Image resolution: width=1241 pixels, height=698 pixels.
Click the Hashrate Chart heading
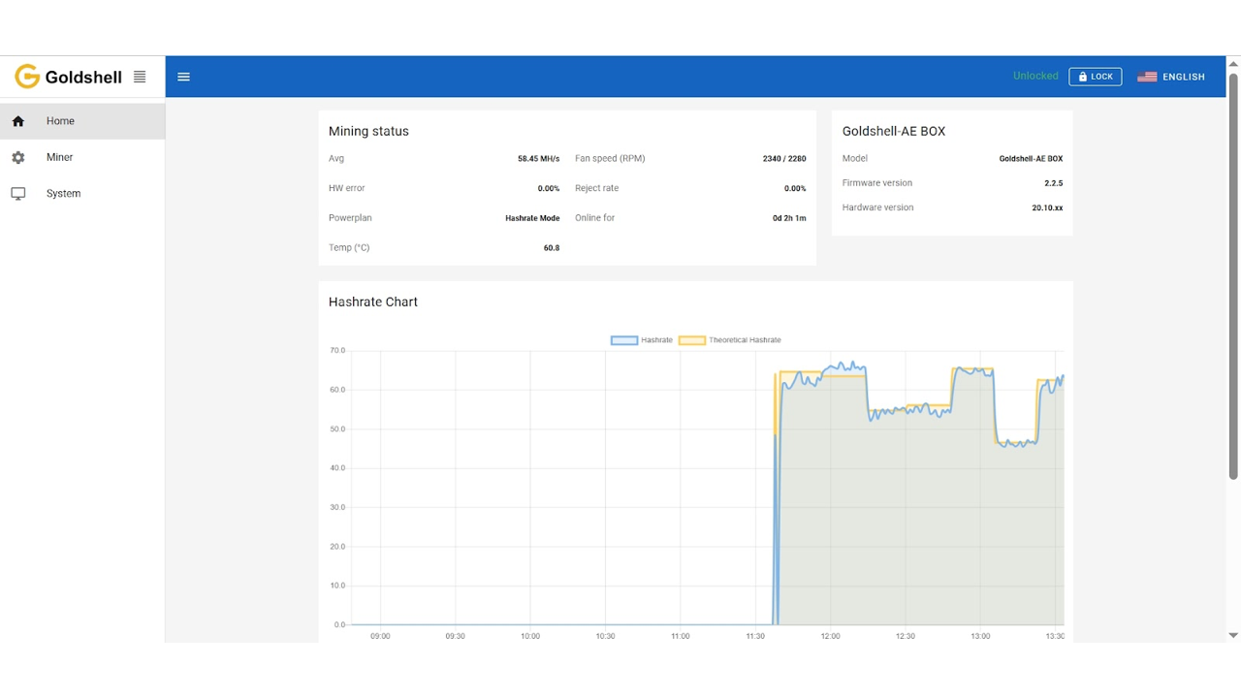373,301
